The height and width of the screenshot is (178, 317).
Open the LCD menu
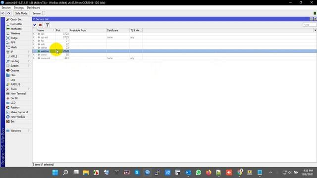(x=13, y=103)
